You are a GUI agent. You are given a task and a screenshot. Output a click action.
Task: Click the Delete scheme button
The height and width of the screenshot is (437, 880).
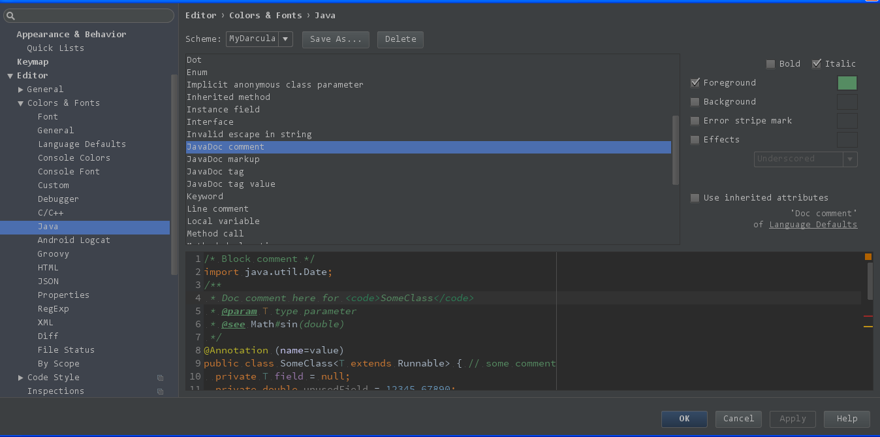pyautogui.click(x=400, y=39)
